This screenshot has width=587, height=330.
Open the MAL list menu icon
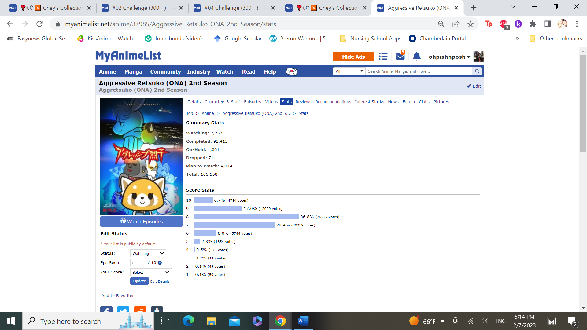tap(383, 57)
